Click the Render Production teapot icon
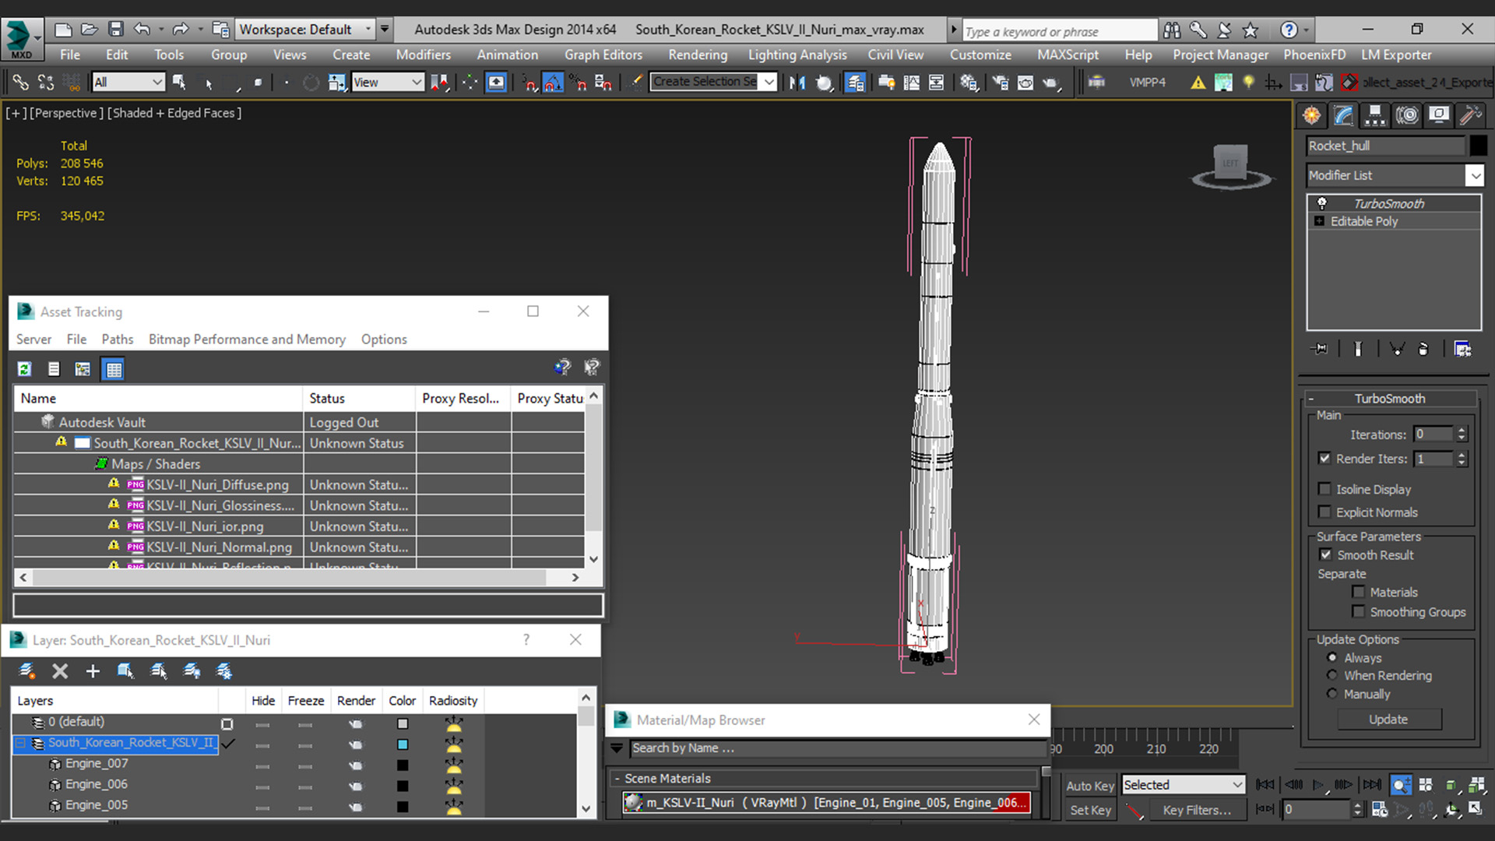The width and height of the screenshot is (1495, 841). tap(1051, 82)
